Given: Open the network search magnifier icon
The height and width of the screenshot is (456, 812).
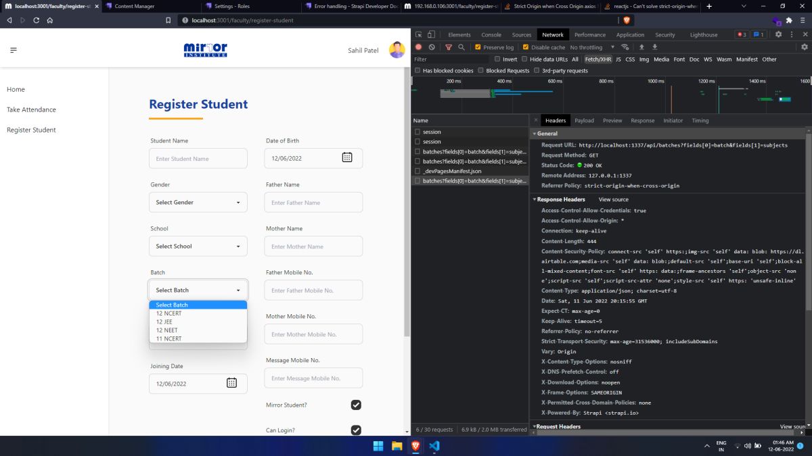Looking at the screenshot, I should click(461, 47).
